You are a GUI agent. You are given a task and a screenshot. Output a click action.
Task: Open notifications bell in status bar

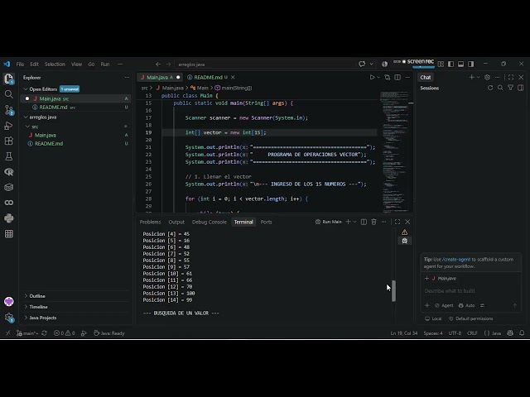pyautogui.click(x=522, y=332)
